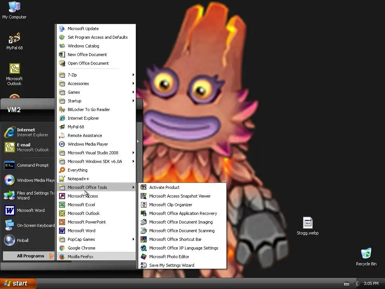Open Microsoft Access Snapshot Viewer
Viewport: 385px width, 289px height.
[x=182, y=196]
